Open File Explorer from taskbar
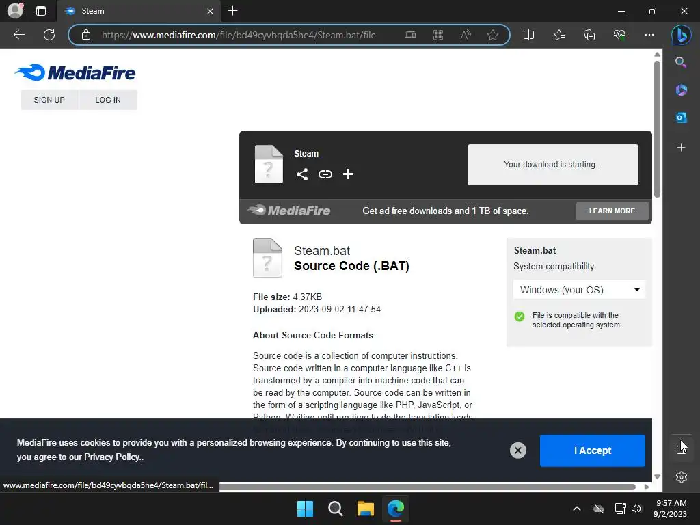This screenshot has height=525, width=700. (366, 509)
